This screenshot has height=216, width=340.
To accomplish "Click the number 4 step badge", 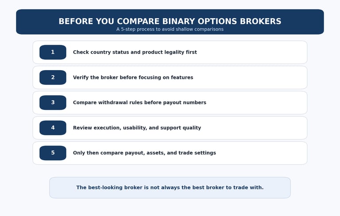I will 53,128.
